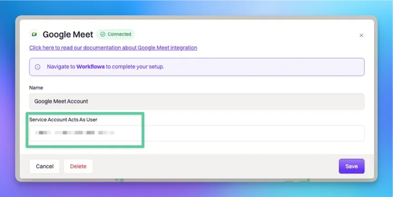
Task: Click the bold Workflows text in the banner
Action: (91, 67)
